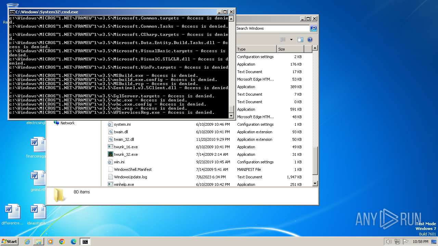Select twunk_32.exe file icon
438x246 pixels.
[111, 154]
